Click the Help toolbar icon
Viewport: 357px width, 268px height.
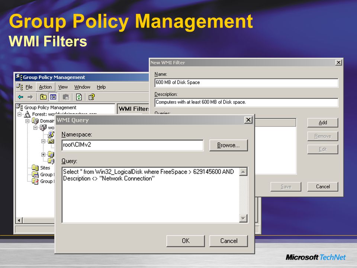(91, 97)
